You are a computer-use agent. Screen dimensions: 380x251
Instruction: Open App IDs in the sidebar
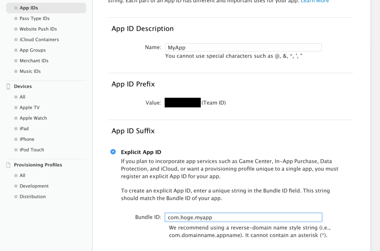[46, 8]
